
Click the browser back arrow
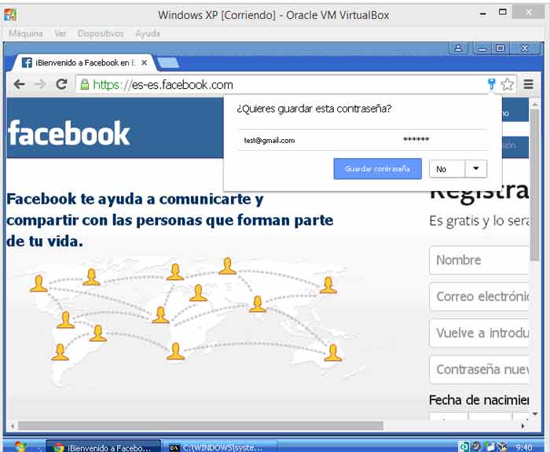[x=20, y=85]
